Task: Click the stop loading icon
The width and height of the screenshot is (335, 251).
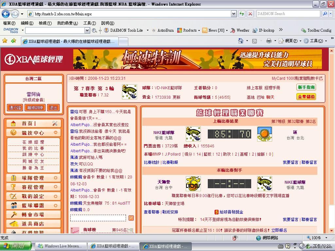Action: 250,14
